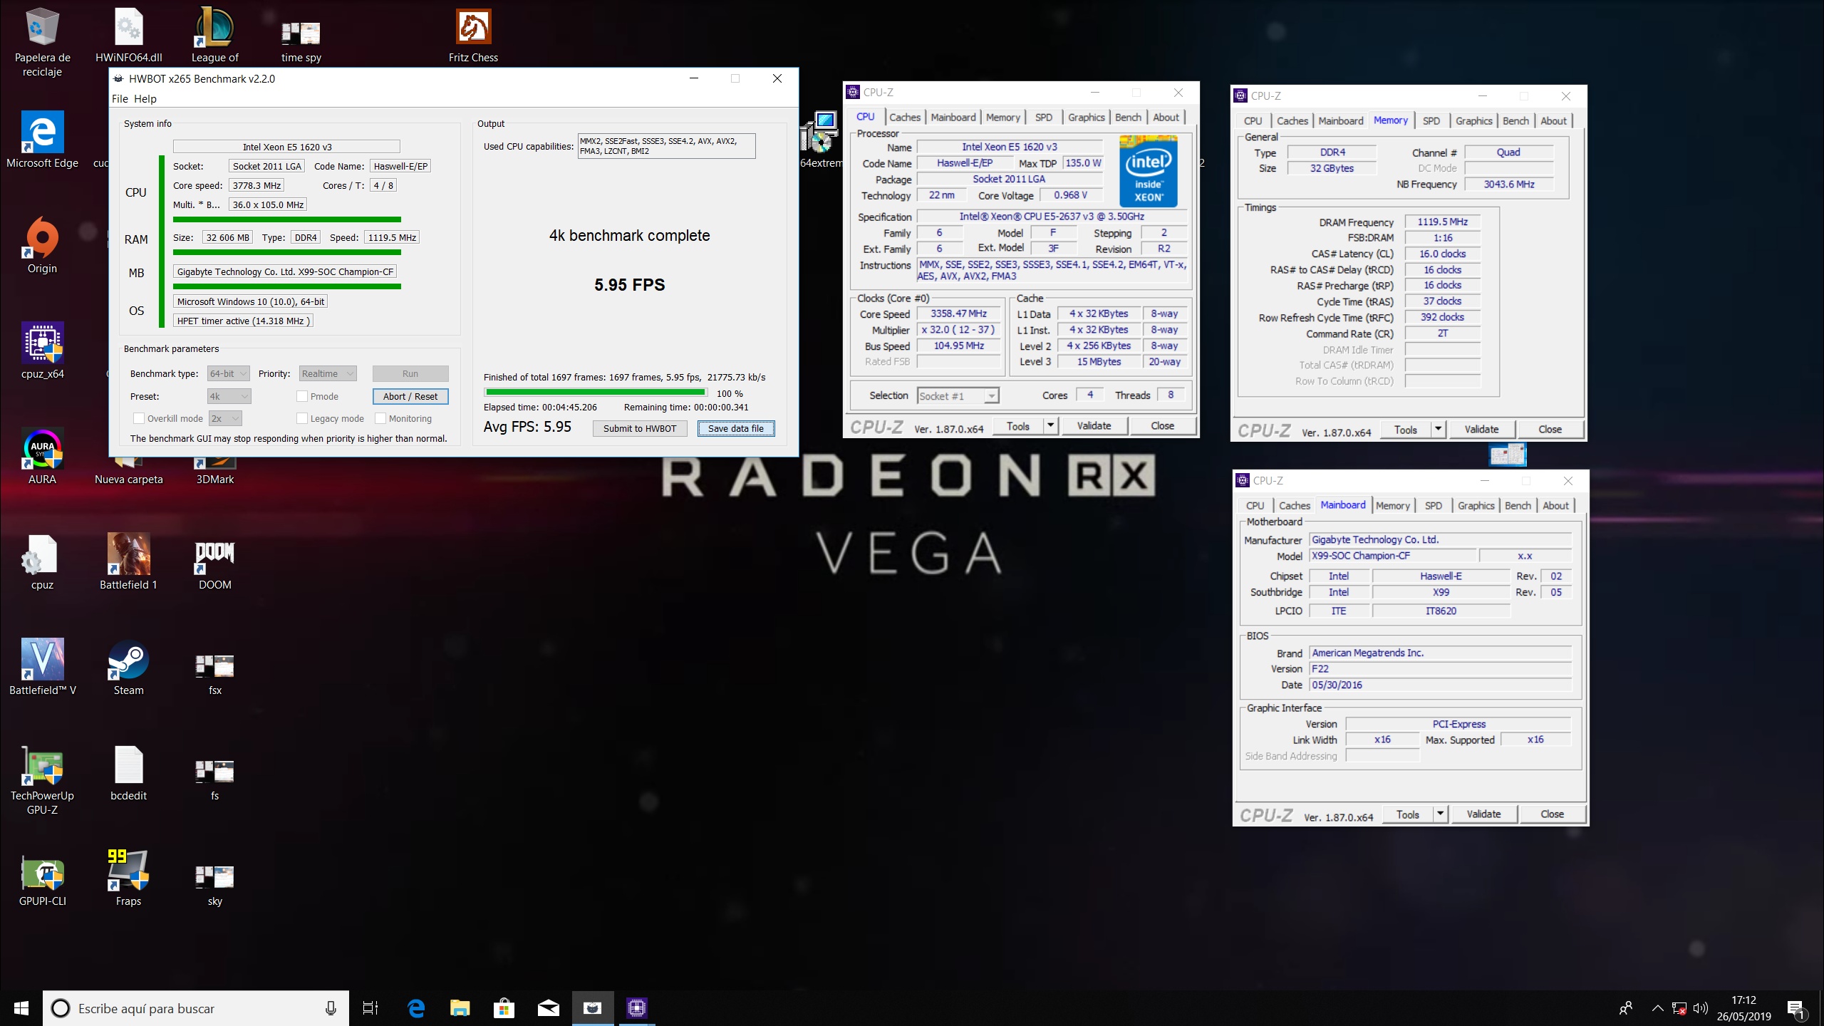Viewport: 1824px width, 1026px height.
Task: Click Validate in the CPU-Z CPU window
Action: coord(1094,425)
